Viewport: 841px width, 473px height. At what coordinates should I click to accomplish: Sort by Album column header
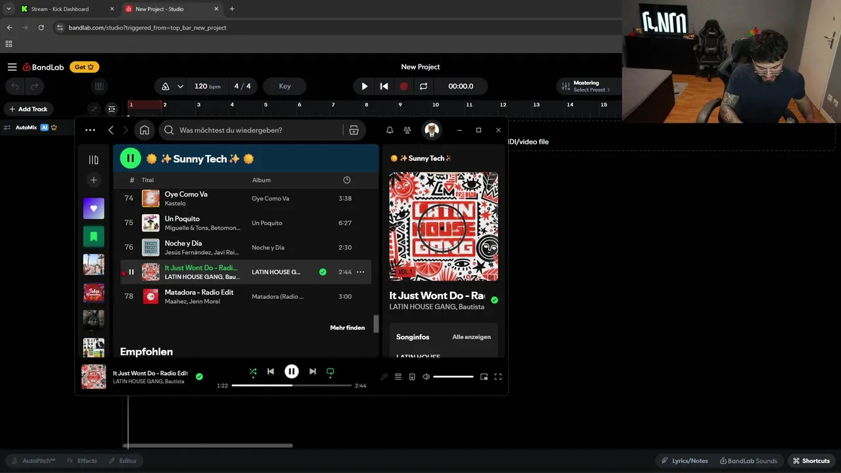point(261,180)
